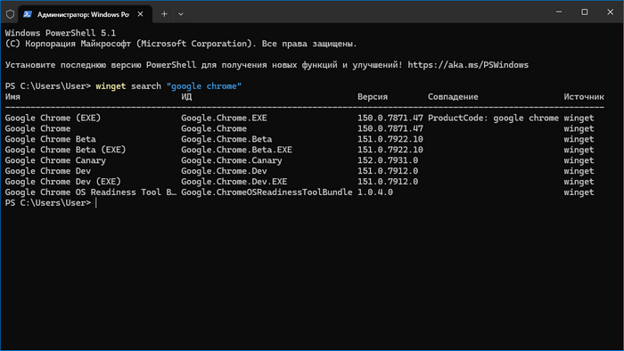Click the name Google Chrome Beta (EXE)
Image resolution: width=624 pixels, height=351 pixels.
coord(65,150)
